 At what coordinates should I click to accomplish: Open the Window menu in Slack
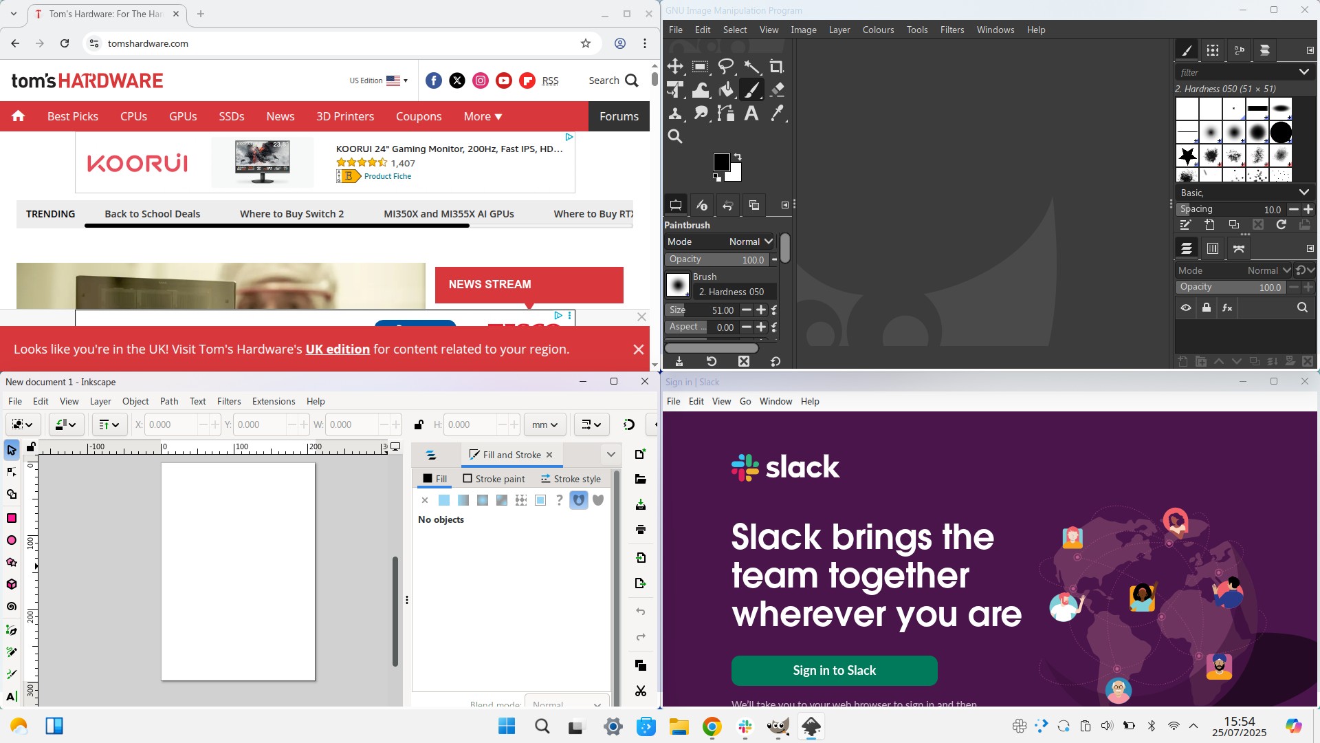(775, 401)
